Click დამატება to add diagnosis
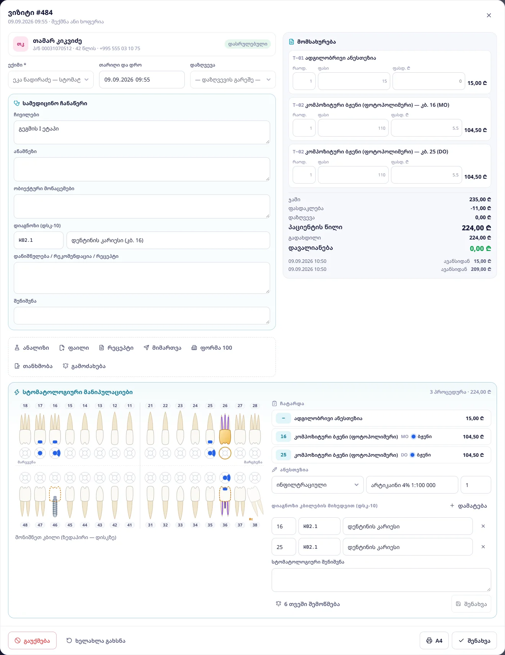 click(x=469, y=506)
